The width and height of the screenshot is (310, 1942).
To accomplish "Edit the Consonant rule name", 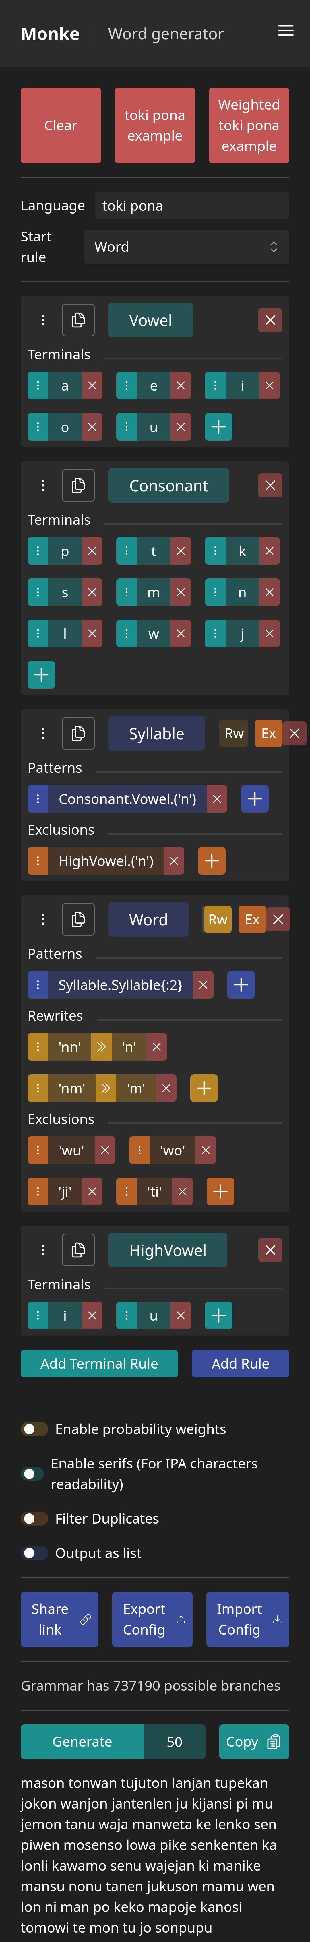I will 169,486.
